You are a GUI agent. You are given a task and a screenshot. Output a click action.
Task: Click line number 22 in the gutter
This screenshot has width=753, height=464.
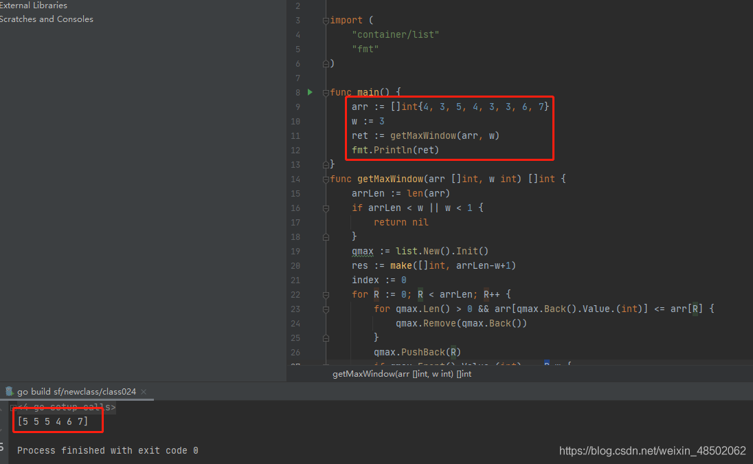[x=295, y=294]
